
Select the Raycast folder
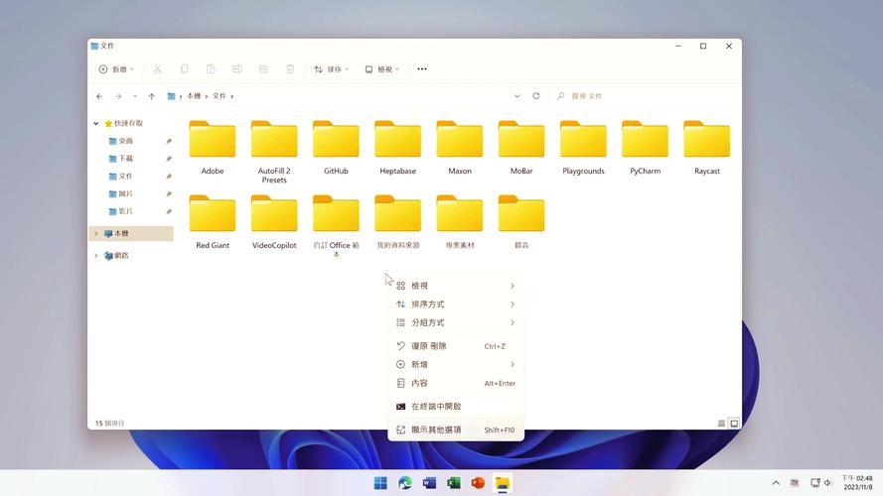707,148
